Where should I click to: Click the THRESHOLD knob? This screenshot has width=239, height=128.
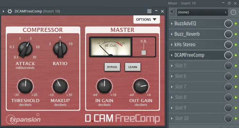(x=26, y=86)
